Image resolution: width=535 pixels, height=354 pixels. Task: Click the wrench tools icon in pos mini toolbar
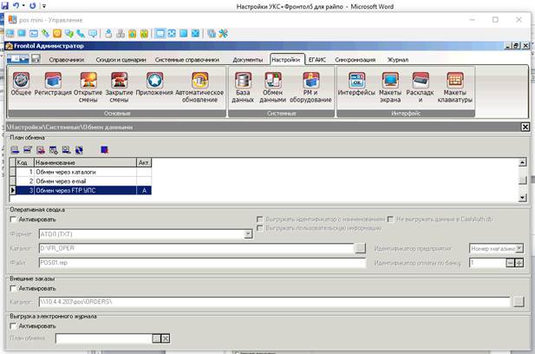click(x=224, y=34)
